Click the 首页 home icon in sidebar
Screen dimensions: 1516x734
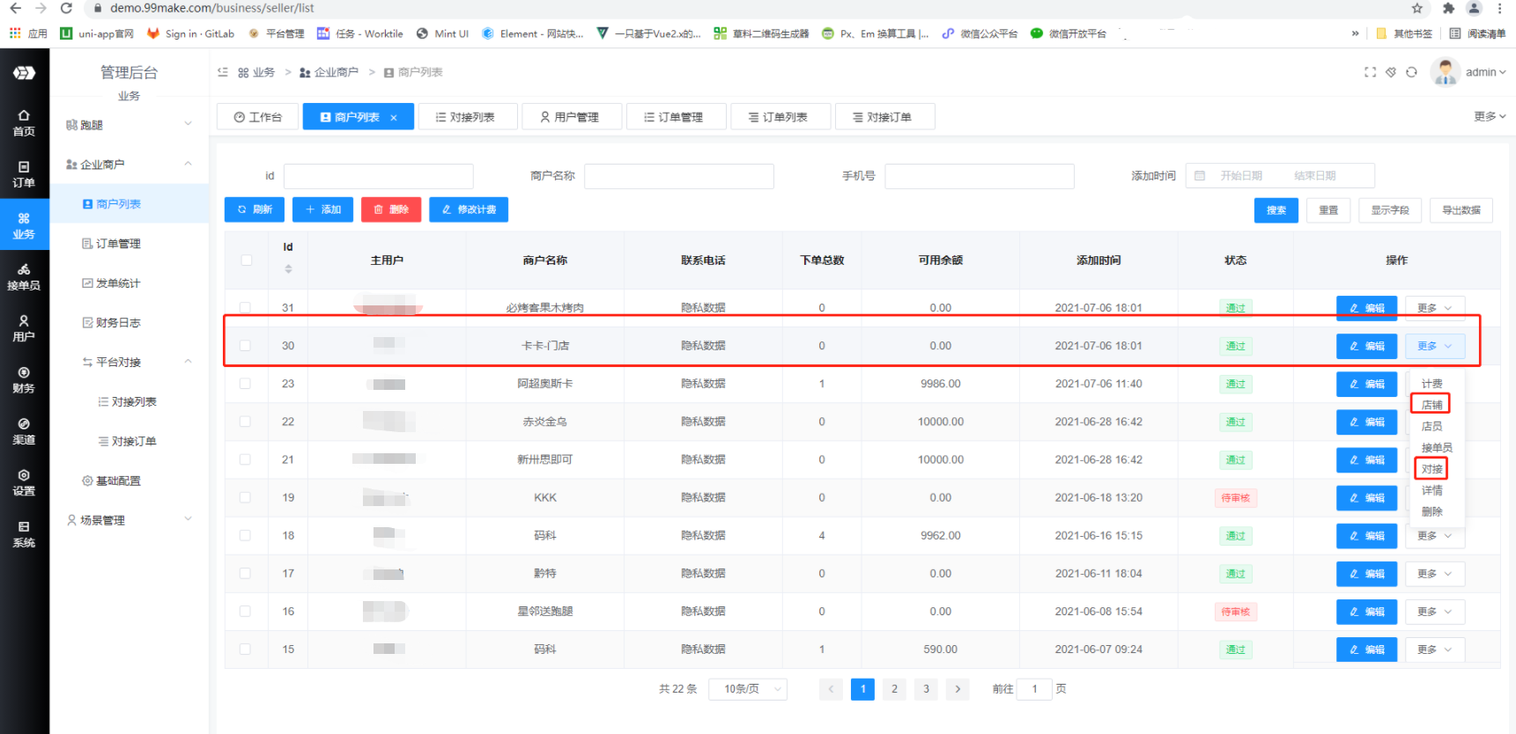[24, 122]
